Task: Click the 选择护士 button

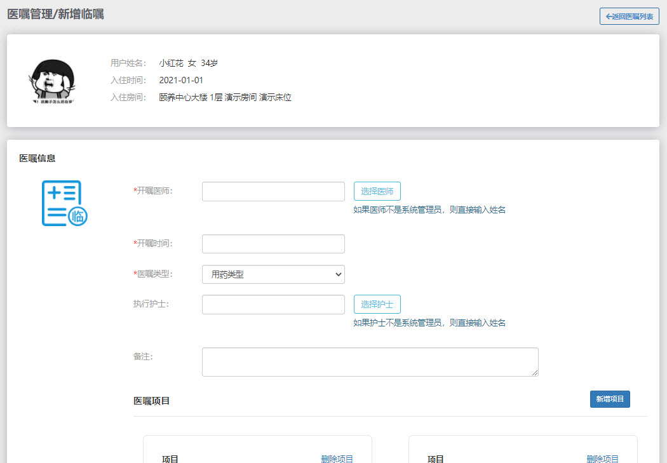Action: click(x=377, y=304)
